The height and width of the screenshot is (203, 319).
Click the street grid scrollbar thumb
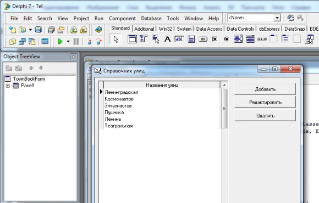[x=224, y=109]
